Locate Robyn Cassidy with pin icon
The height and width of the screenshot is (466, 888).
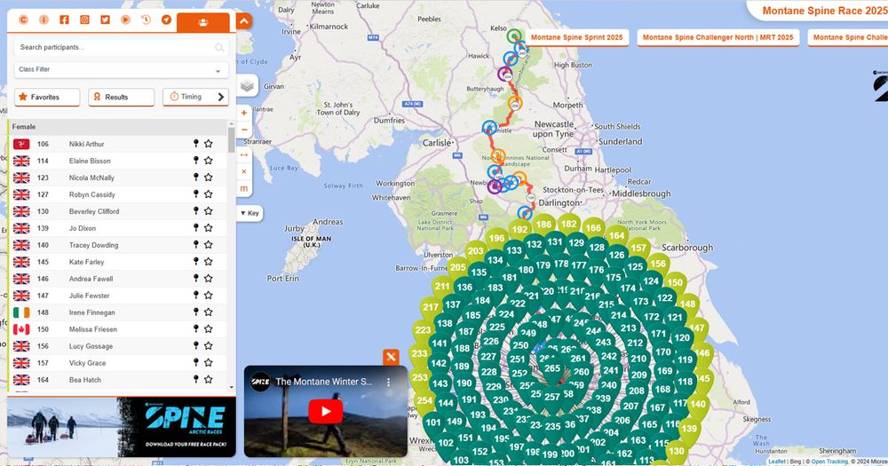coord(196,194)
